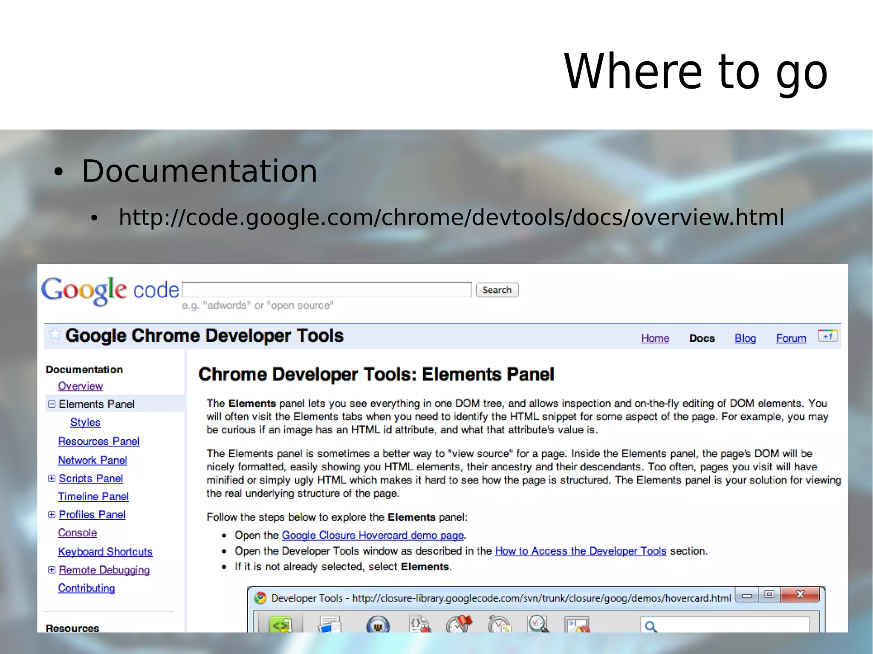Select the Audits panel icon in Developer Tools
Screen dimensions: 873x654
[538, 624]
